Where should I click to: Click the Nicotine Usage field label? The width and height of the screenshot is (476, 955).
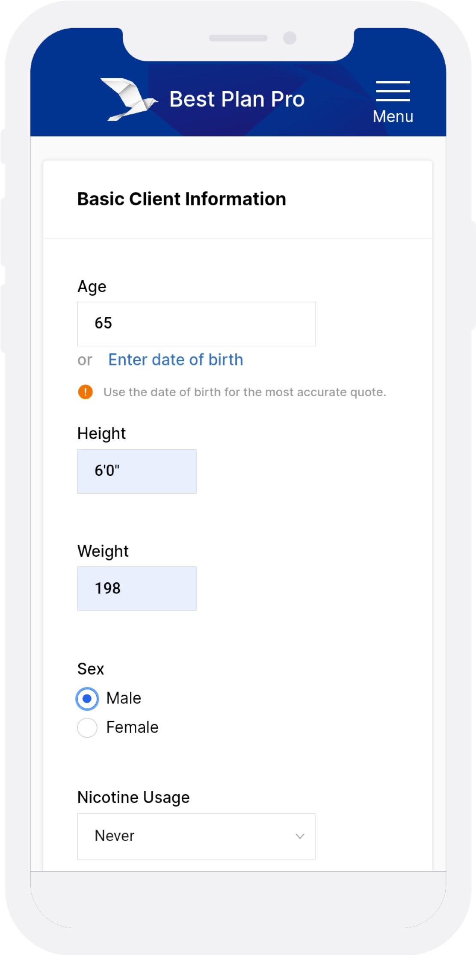[x=133, y=798]
